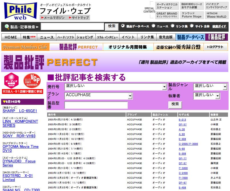Open the SONY RDR-VH93 sidebar link

(19, 136)
